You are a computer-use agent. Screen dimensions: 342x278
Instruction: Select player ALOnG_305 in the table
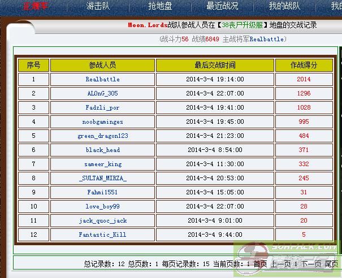click(102, 94)
